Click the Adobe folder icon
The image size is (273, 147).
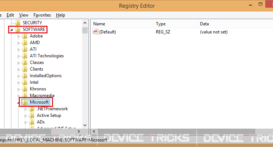25,36
